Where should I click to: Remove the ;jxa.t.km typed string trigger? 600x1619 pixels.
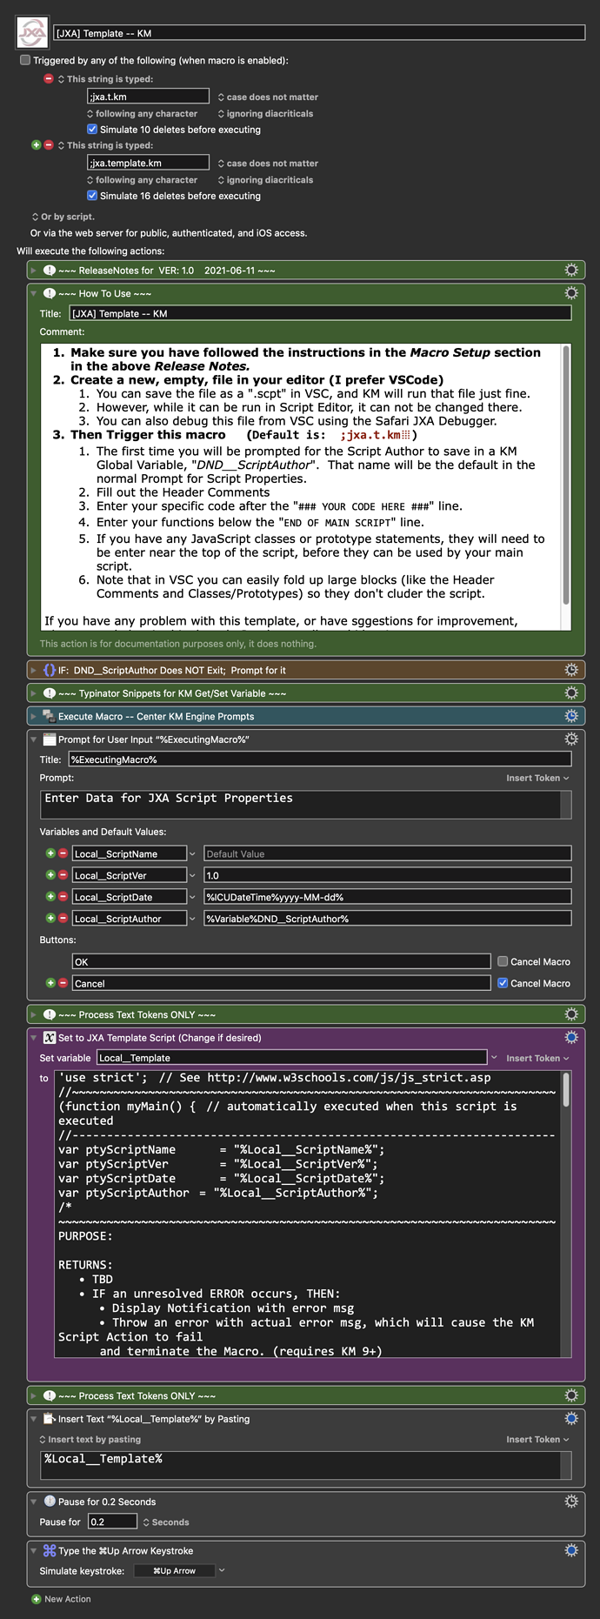49,79
